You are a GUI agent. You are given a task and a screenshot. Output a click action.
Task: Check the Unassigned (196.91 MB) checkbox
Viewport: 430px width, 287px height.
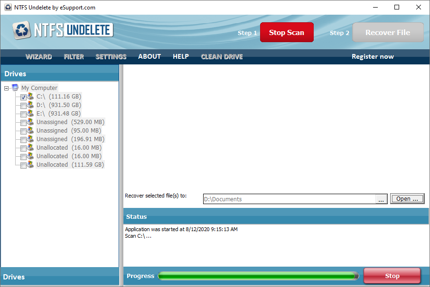pos(24,140)
